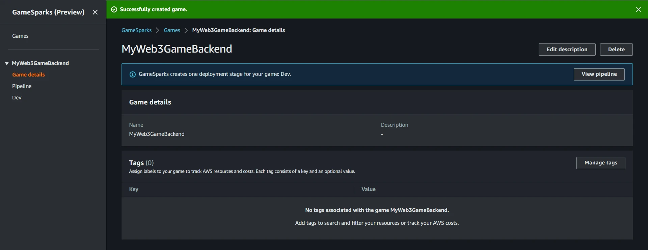Viewport: 648px width, 250px height.
Task: Open the Dev stage in sidebar
Action: coord(17,98)
